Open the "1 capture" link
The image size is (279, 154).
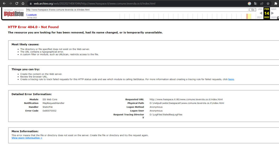(x=31, y=15)
